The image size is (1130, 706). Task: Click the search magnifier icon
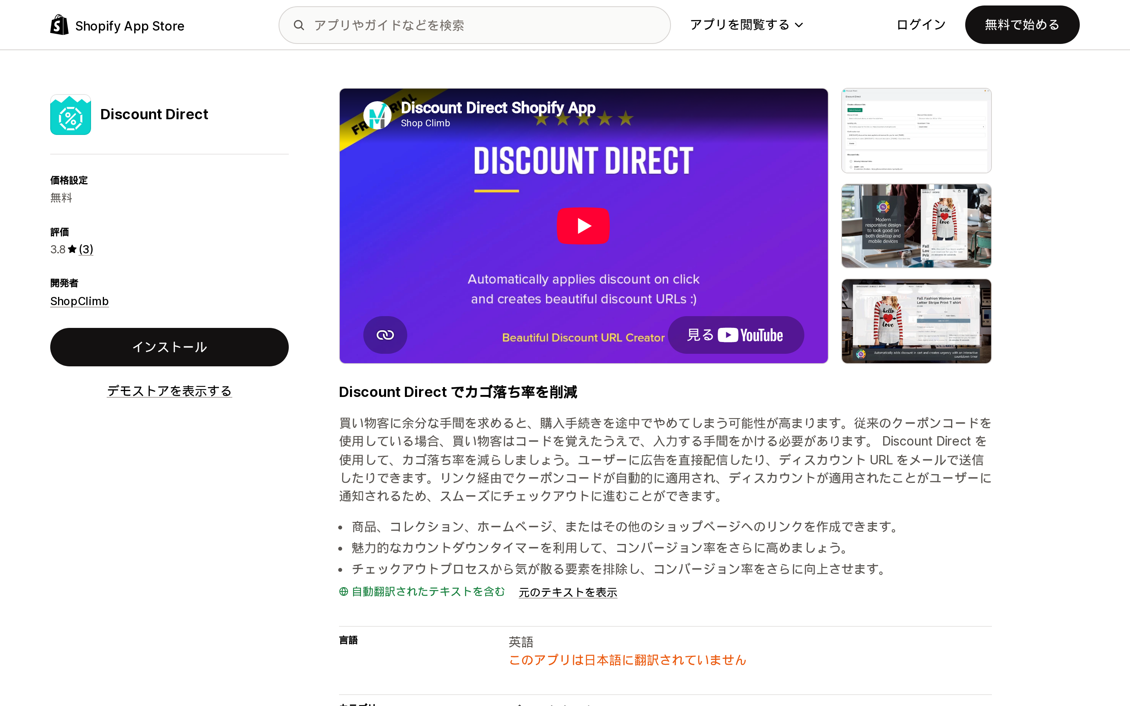[x=299, y=25]
